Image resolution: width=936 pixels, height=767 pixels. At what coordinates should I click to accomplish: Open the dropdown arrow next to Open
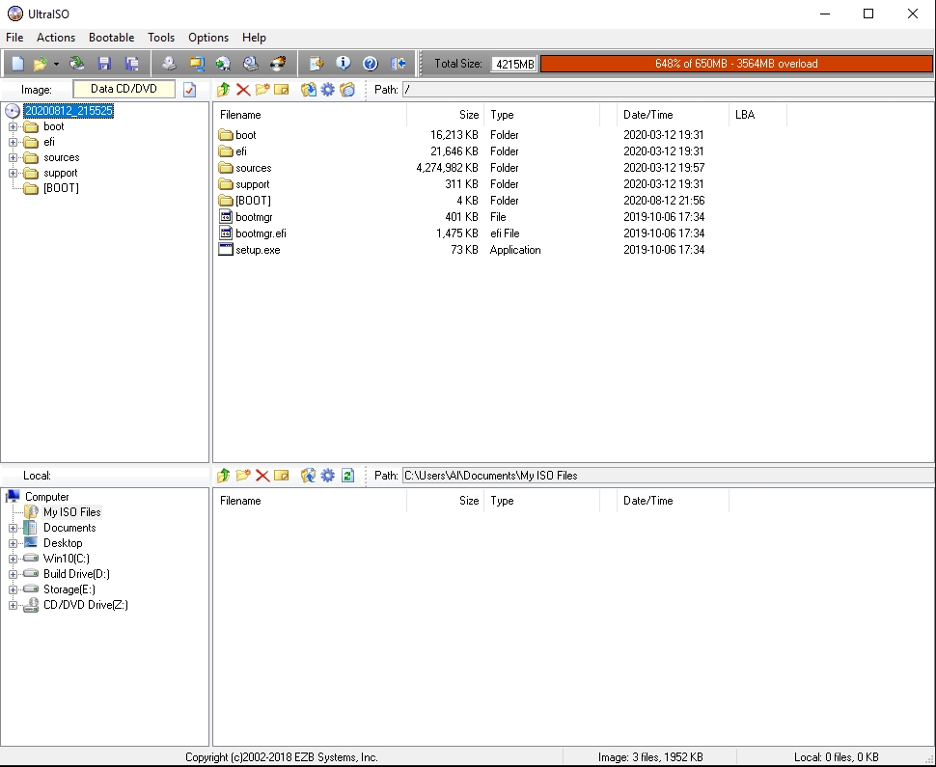56,64
